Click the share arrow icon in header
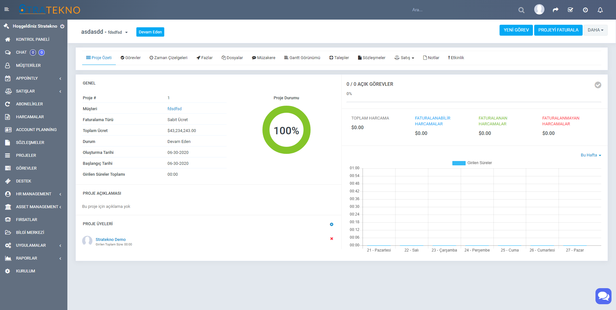Viewport: 616px width, 310px height. click(556, 10)
